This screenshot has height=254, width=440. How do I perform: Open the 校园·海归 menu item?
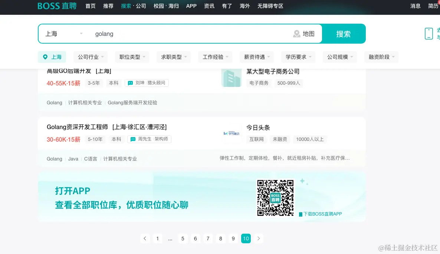point(165,6)
